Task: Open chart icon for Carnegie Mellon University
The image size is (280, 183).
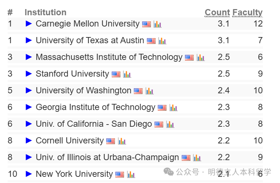Action: (157, 24)
